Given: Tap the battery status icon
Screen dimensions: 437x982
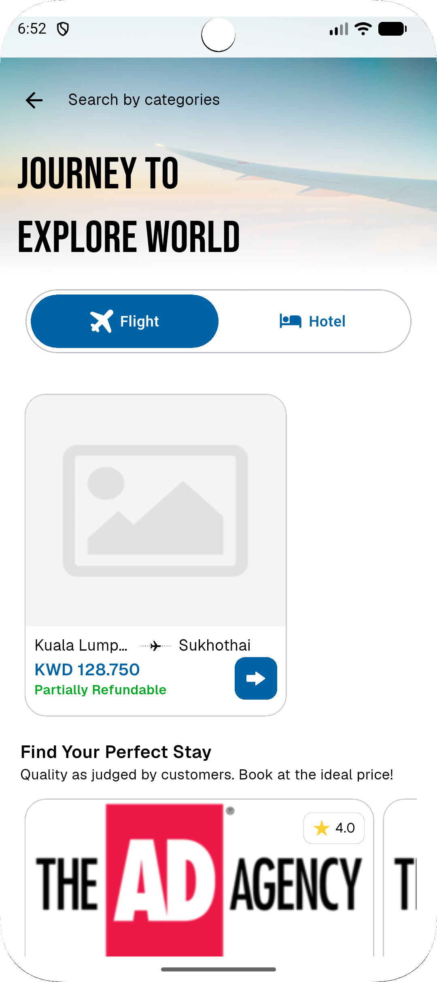Looking at the screenshot, I should click(392, 29).
